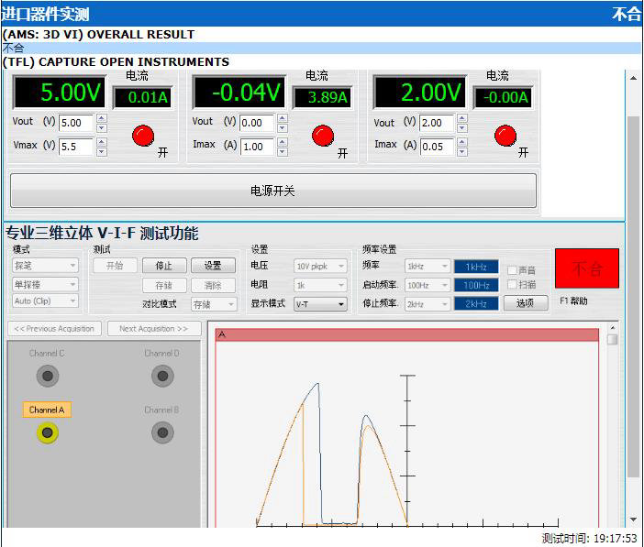Click the main panel scrollbar up arrow
644x547 pixels.
[634, 78]
